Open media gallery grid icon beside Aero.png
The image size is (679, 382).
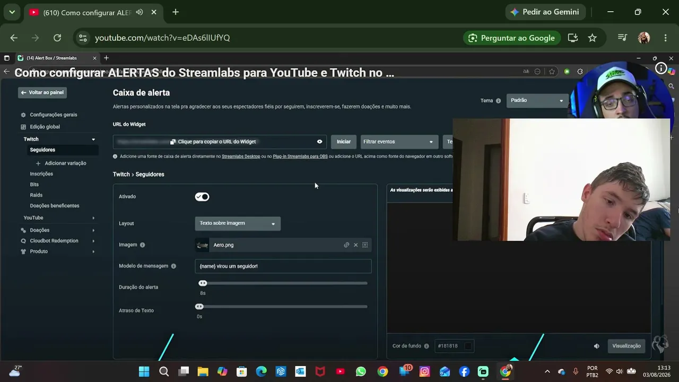coord(365,245)
